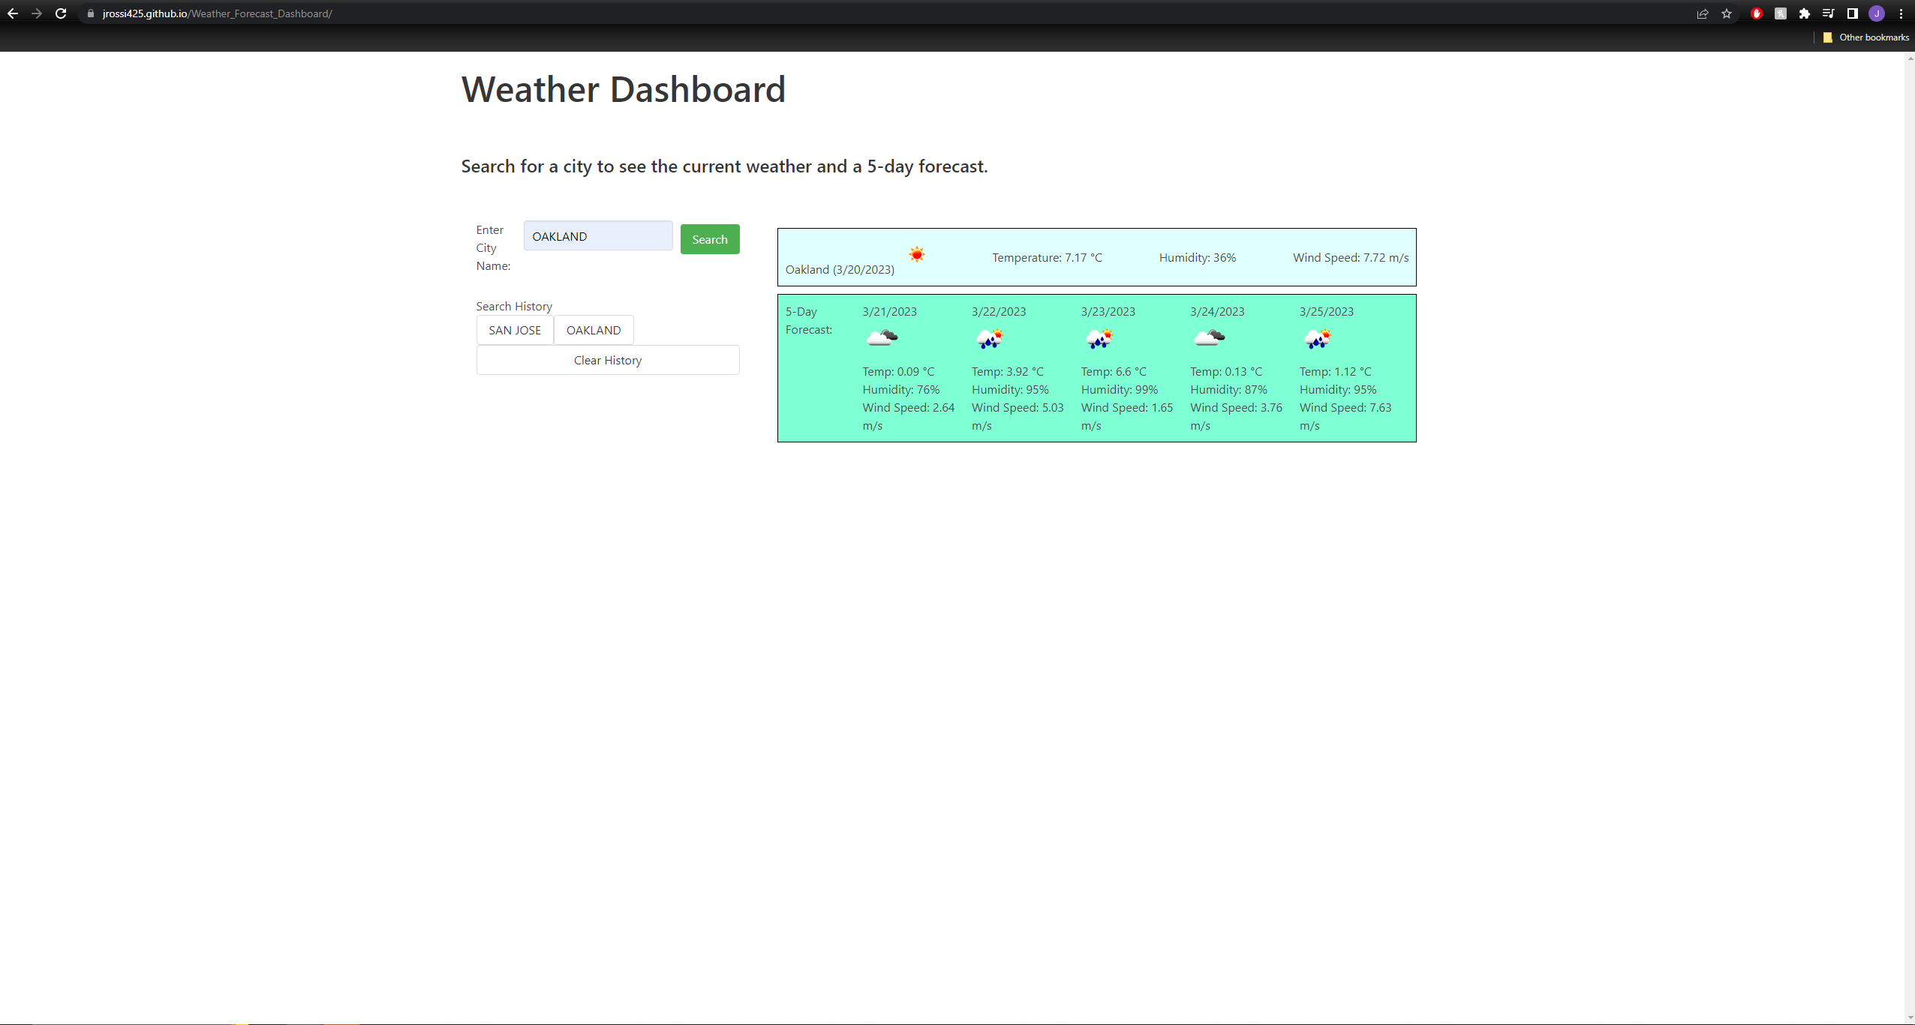Click the cloudy weather icon for 3/21/2023

click(882, 337)
